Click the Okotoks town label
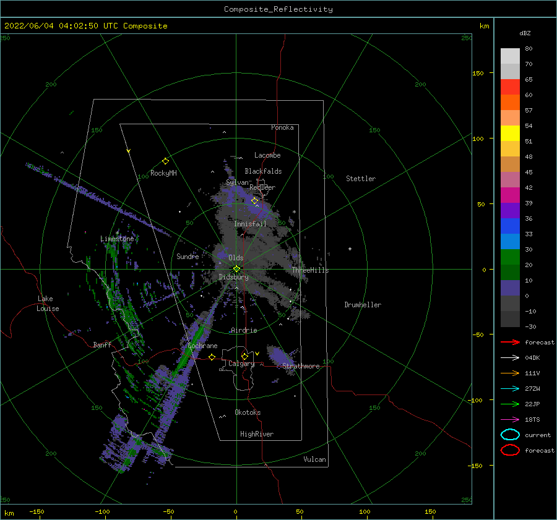The height and width of the screenshot is (520, 557). coord(248,412)
